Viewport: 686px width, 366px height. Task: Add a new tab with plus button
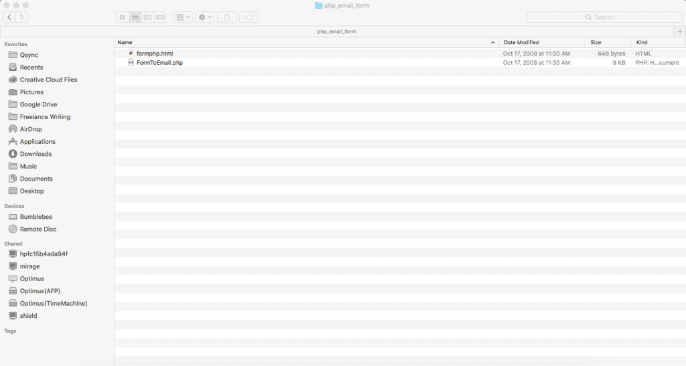point(680,31)
